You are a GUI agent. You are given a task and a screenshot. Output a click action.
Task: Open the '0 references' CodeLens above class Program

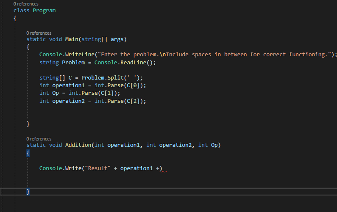tap(26, 4)
